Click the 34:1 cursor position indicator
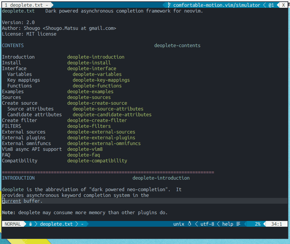The width and height of the screenshot is (290, 244). coord(276,224)
